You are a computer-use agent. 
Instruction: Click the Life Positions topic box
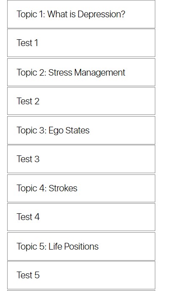pos(81,247)
